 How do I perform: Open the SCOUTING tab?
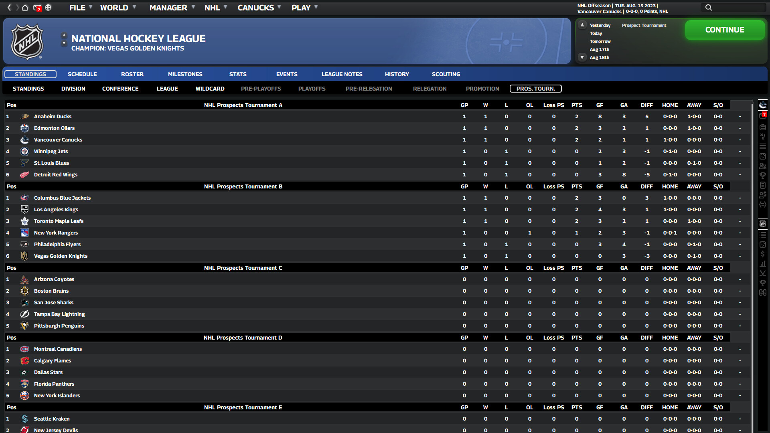(446, 74)
